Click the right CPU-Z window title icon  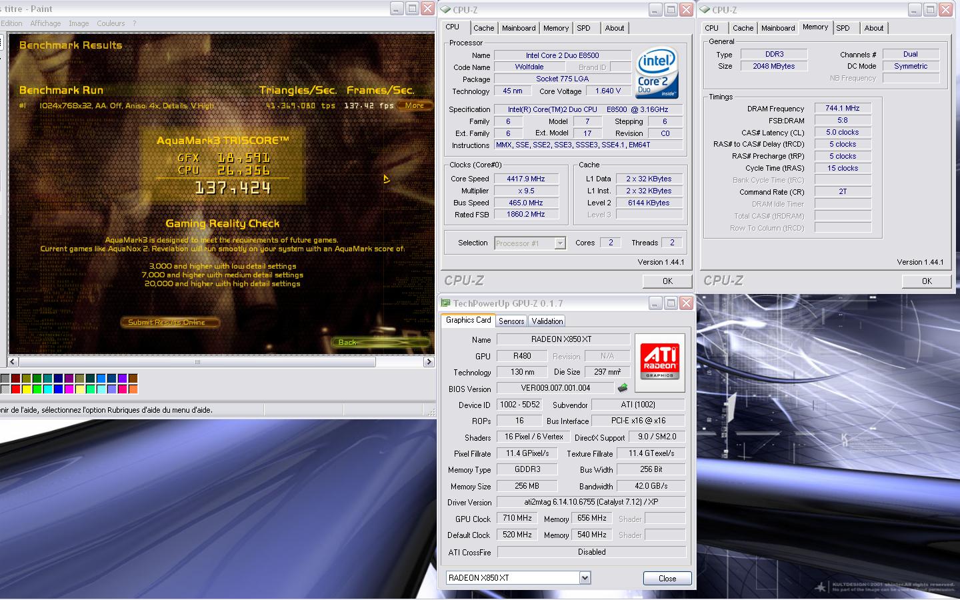[705, 10]
